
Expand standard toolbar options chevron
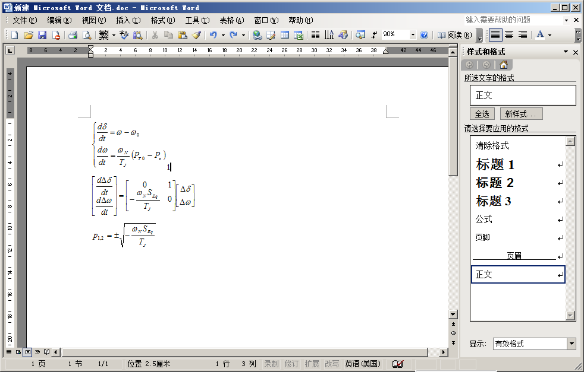point(480,36)
